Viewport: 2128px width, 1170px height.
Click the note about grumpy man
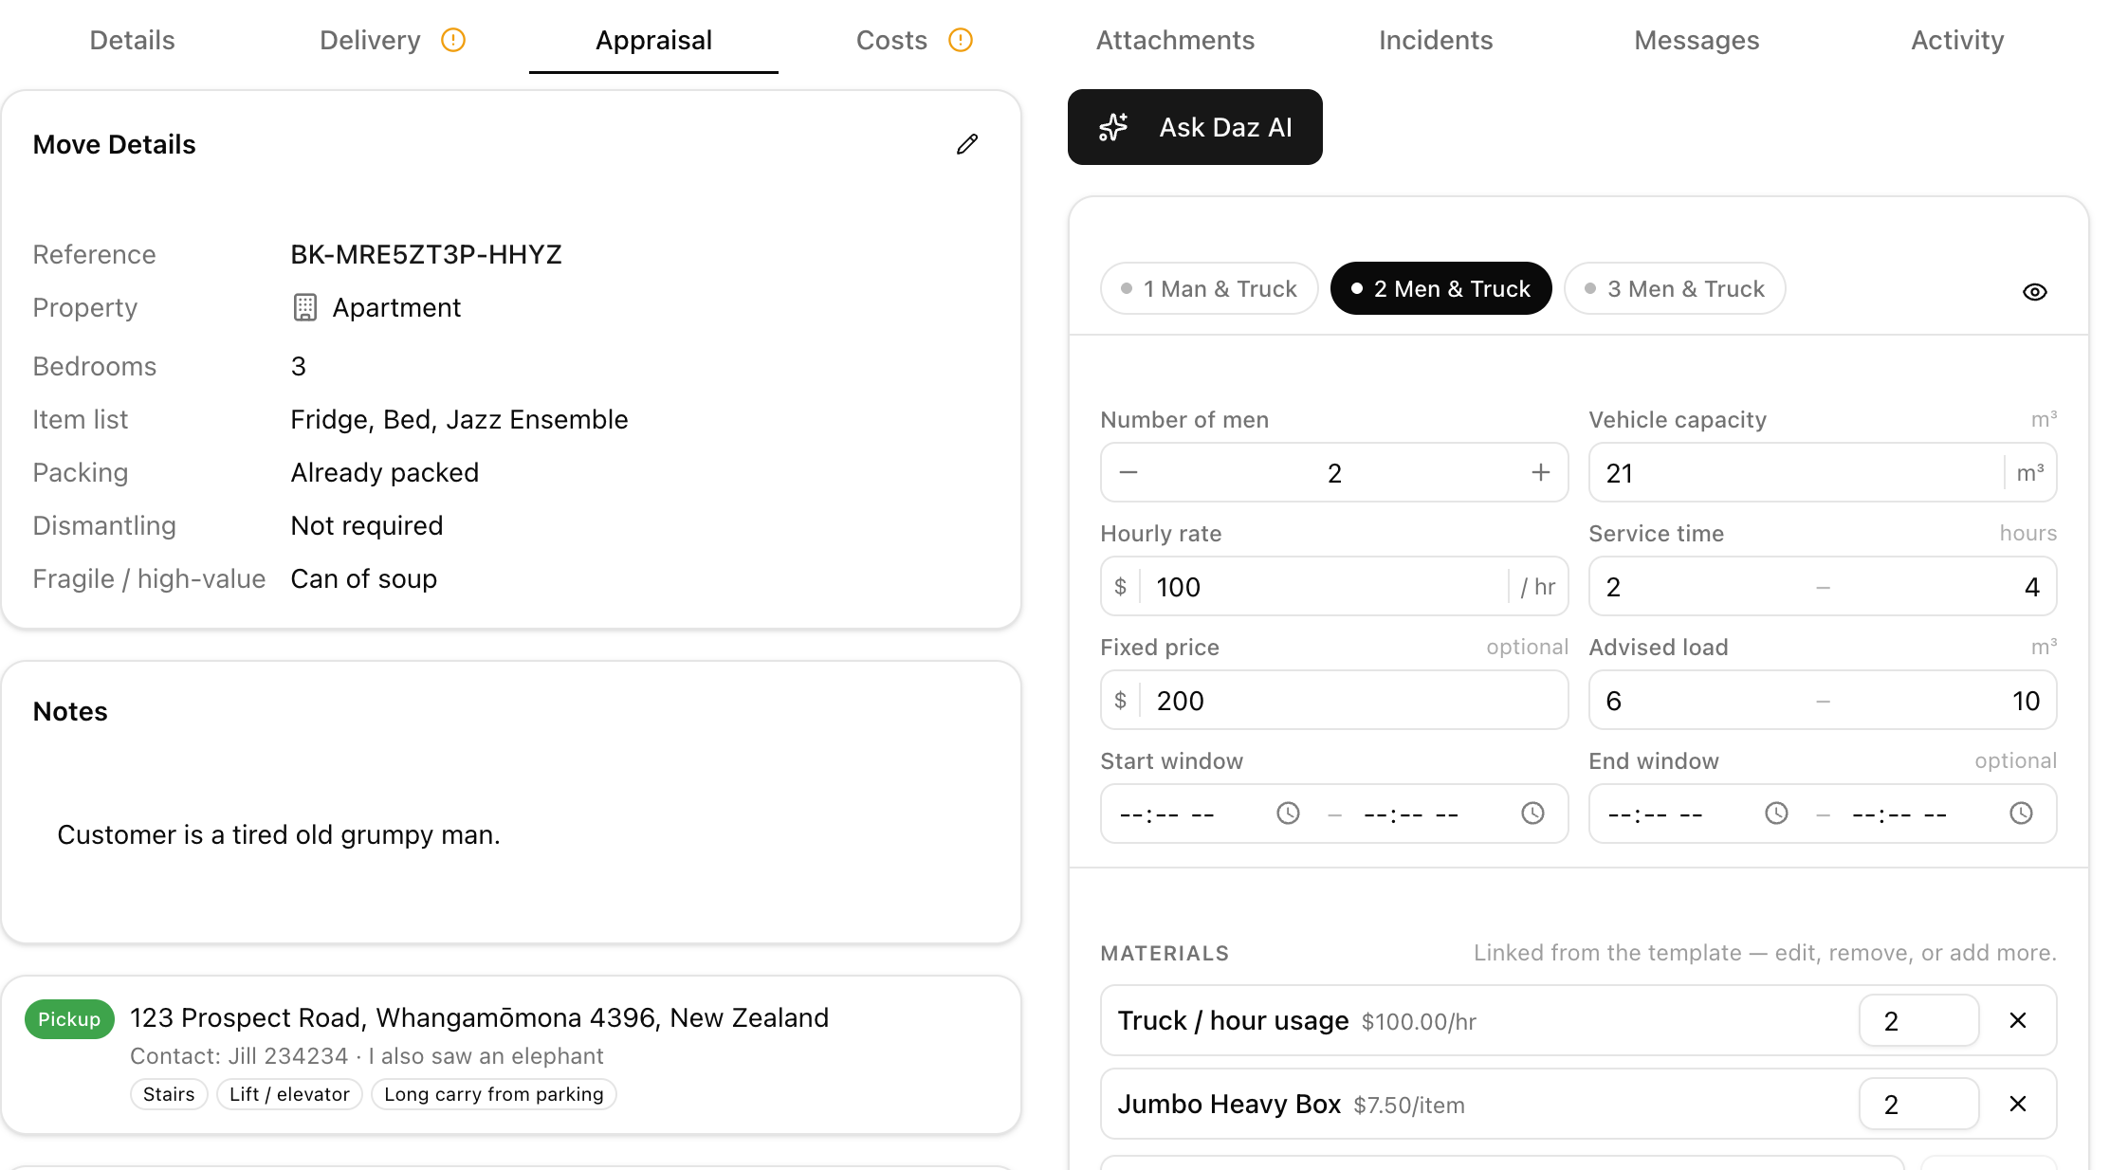click(279, 834)
